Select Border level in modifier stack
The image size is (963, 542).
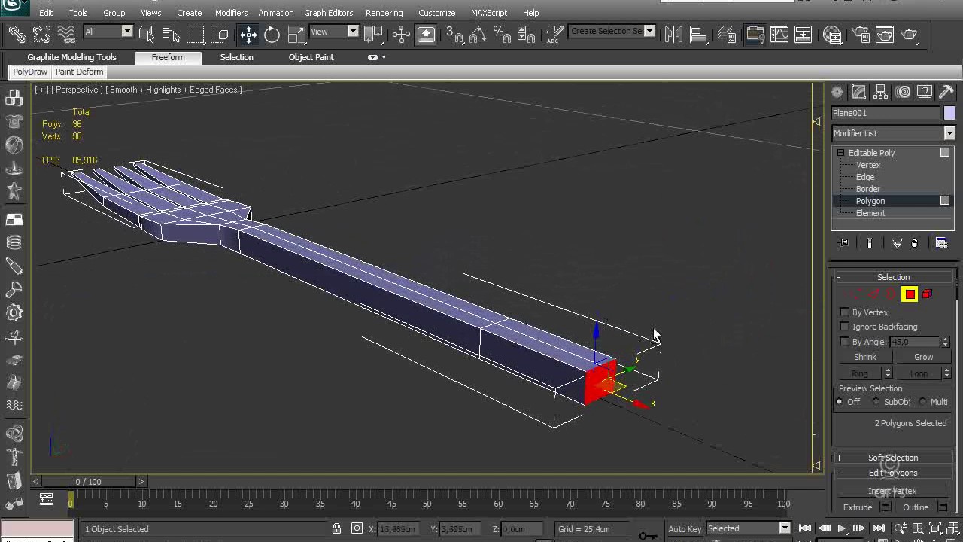click(x=867, y=189)
